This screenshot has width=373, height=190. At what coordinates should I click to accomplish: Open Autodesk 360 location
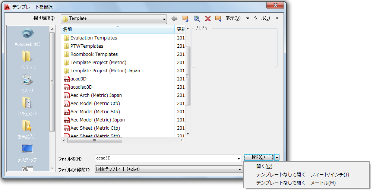[x=28, y=37]
